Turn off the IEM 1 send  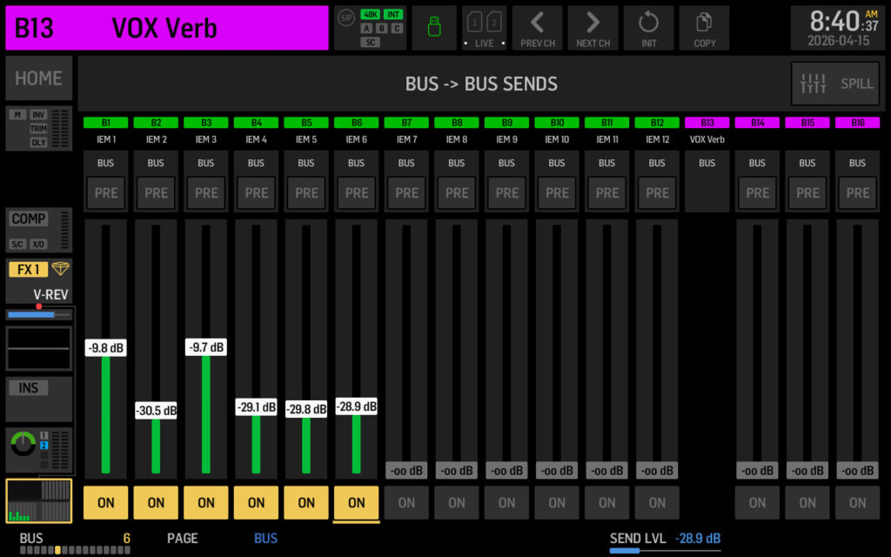105,502
